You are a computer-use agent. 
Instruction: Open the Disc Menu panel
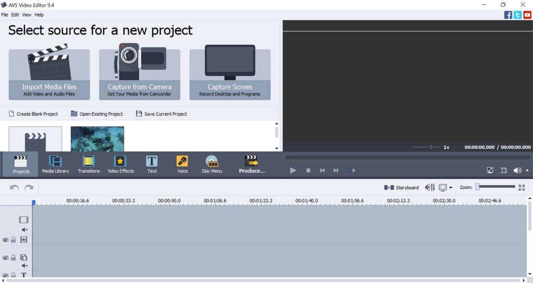click(212, 165)
